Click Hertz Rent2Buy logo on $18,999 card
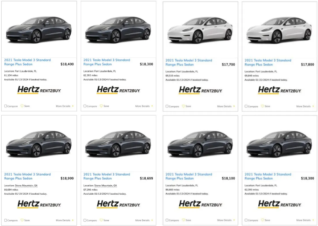318x226 pixels. [39, 204]
